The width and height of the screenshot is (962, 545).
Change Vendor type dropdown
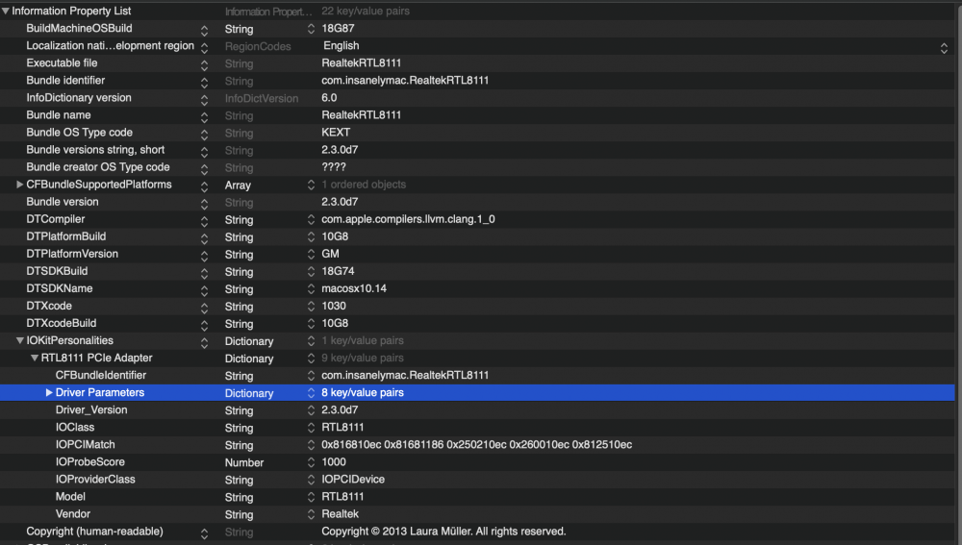[311, 515]
